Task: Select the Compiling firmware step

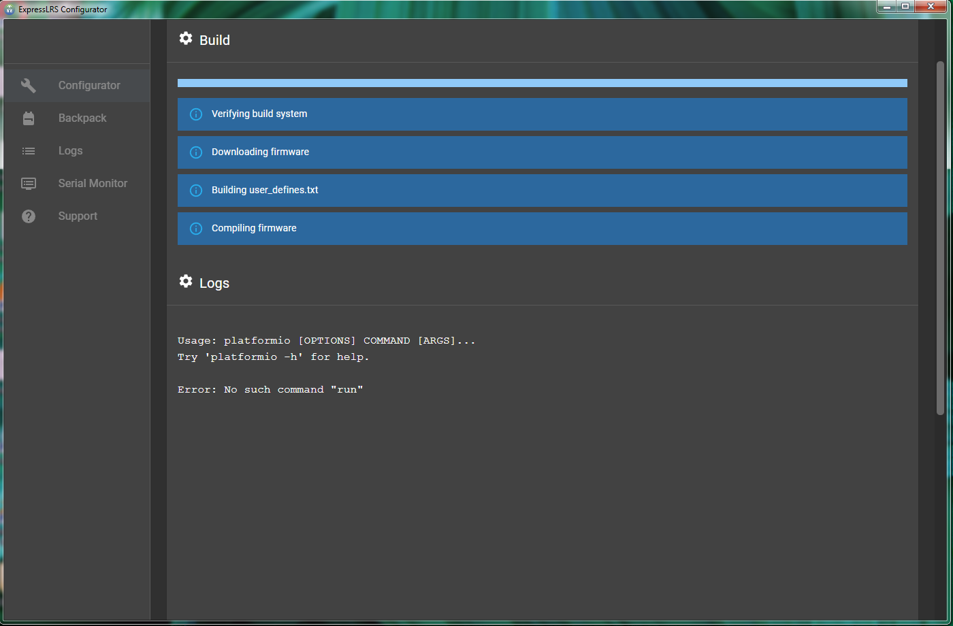Action: [543, 229]
